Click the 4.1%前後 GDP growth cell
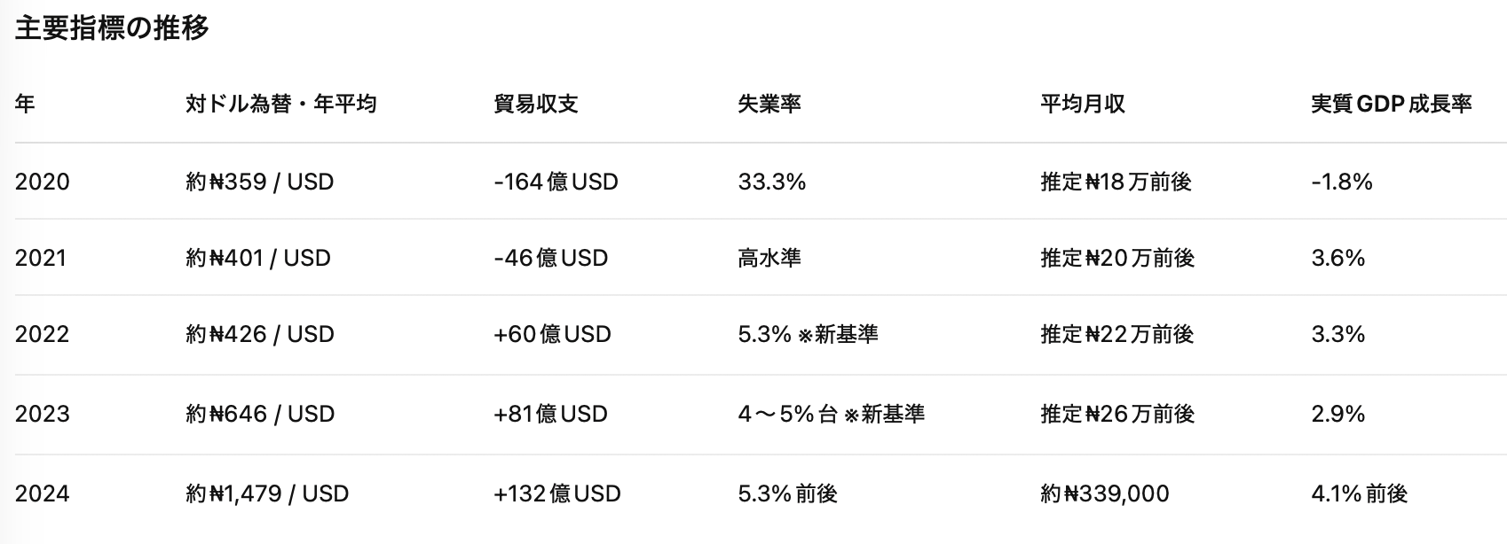The image size is (1507, 544). tap(1359, 493)
